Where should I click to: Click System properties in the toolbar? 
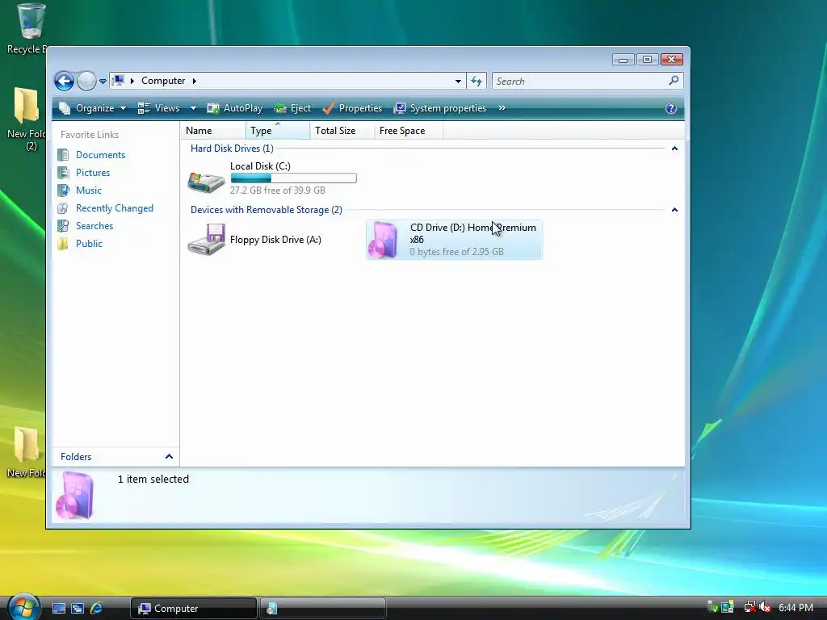coord(440,108)
